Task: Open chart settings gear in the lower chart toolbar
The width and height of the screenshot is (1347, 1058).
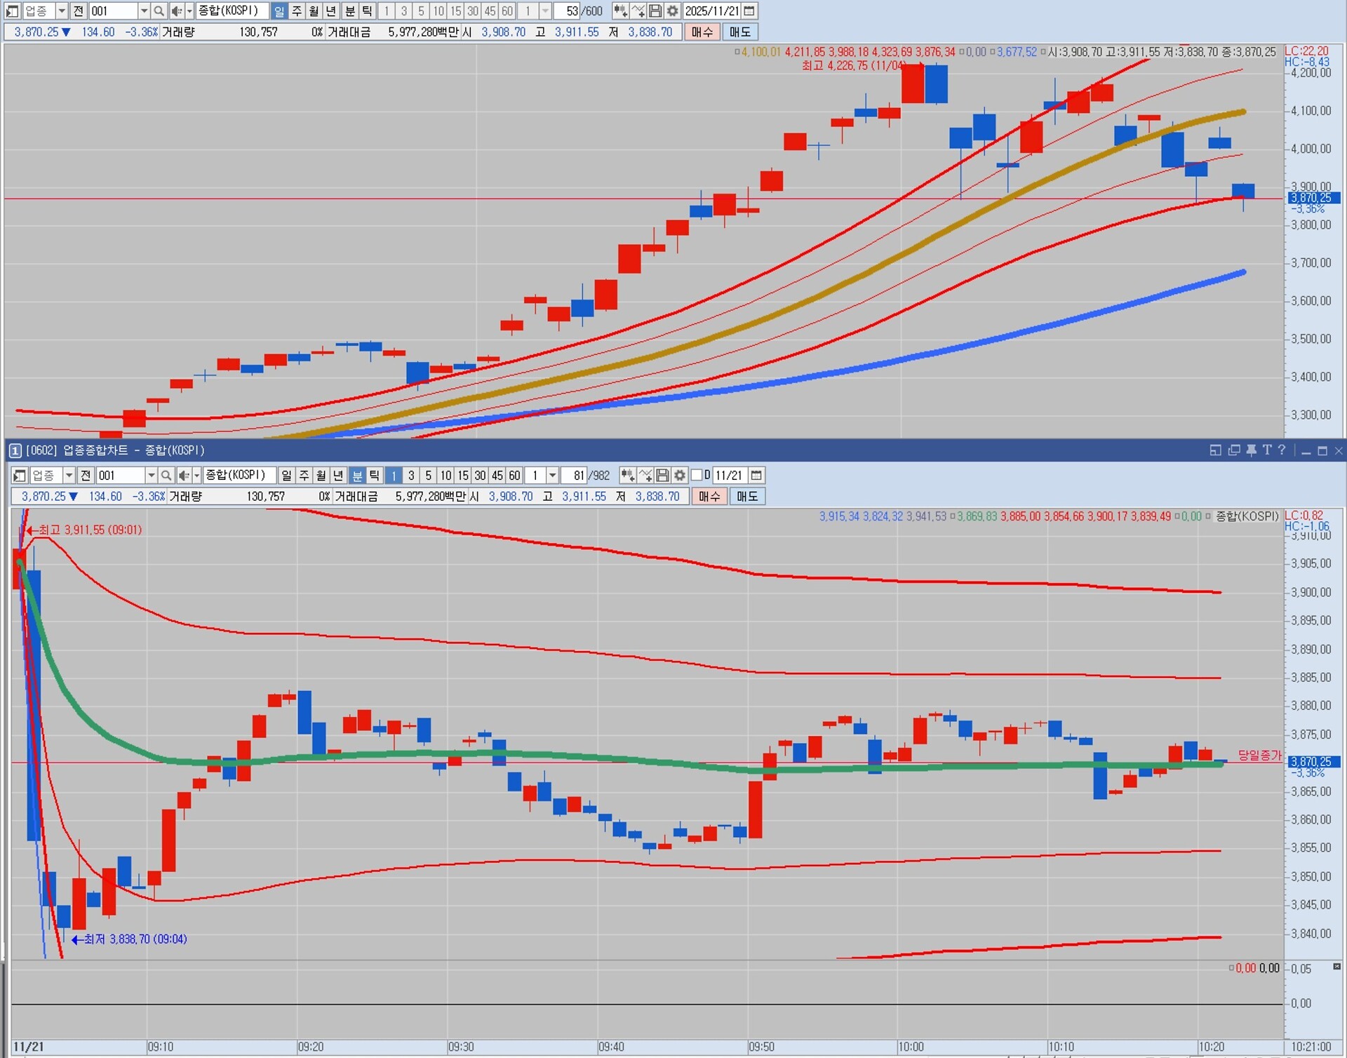Action: point(679,476)
